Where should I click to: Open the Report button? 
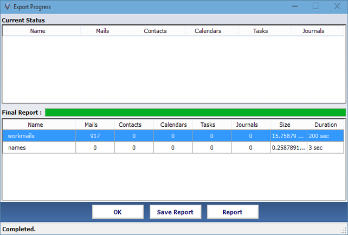tap(233, 212)
